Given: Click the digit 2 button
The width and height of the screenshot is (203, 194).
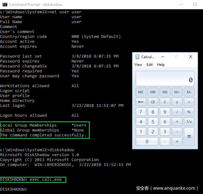Looking at the screenshot, I should (x=153, y=132).
